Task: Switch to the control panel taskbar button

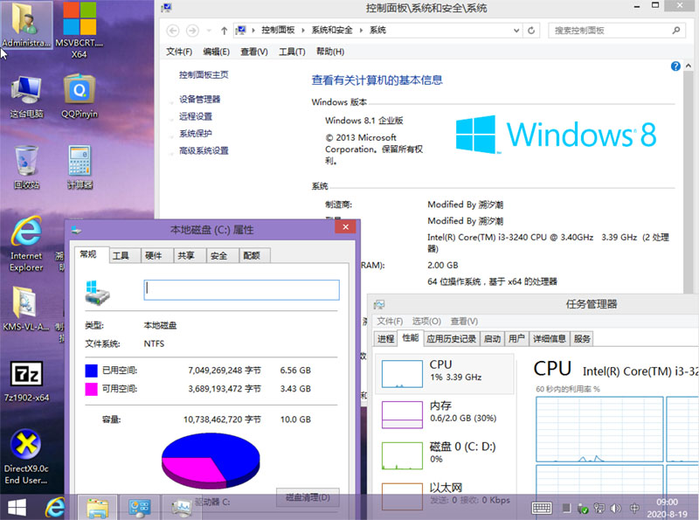Action: coord(140,508)
